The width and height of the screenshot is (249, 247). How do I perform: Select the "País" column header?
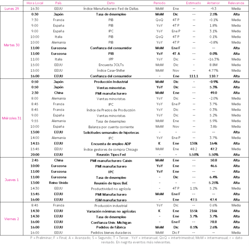pyautogui.click(x=59, y=2)
